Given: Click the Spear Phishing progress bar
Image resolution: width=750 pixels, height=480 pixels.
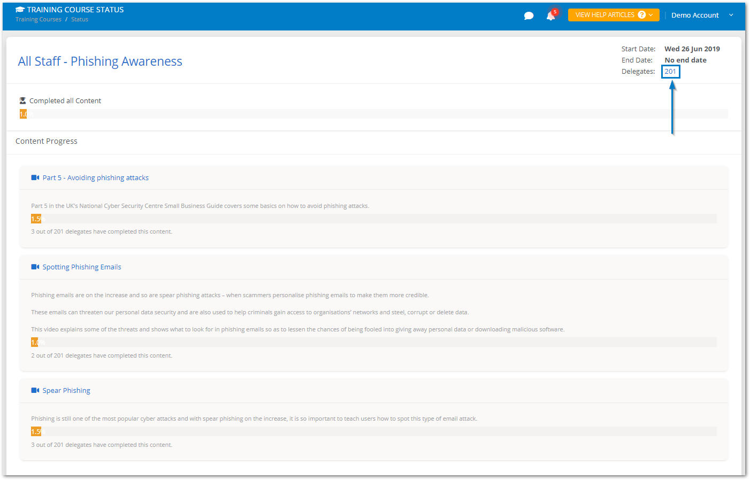Looking at the screenshot, I should pos(374,431).
